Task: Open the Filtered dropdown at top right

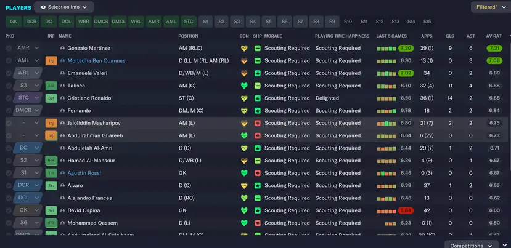Action: pyautogui.click(x=489, y=7)
